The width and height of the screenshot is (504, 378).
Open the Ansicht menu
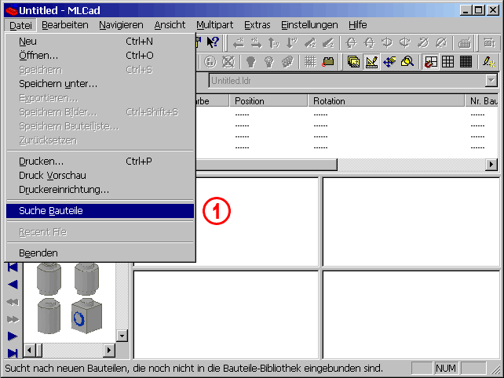click(170, 25)
